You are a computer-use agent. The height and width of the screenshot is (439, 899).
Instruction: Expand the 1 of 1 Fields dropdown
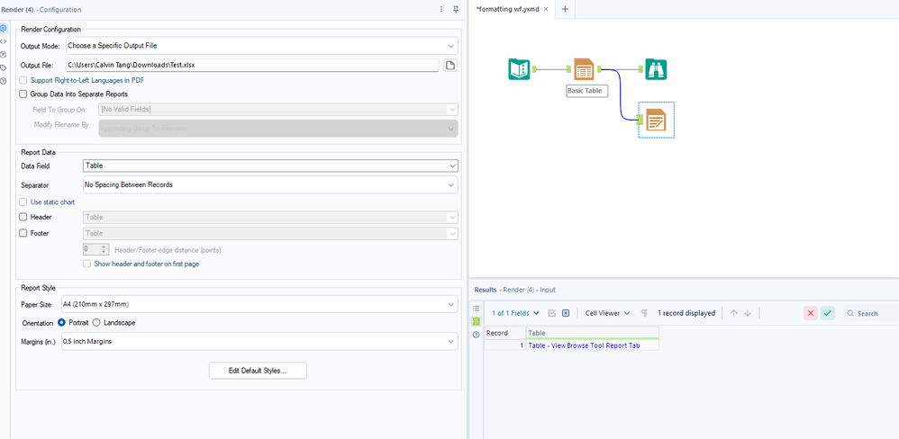point(515,313)
